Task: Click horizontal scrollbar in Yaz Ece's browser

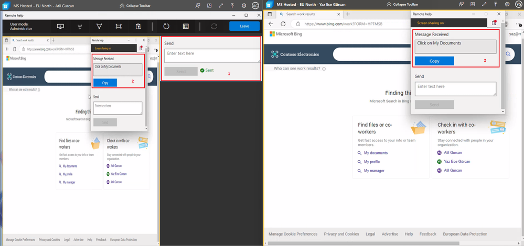Action: (x=363, y=243)
